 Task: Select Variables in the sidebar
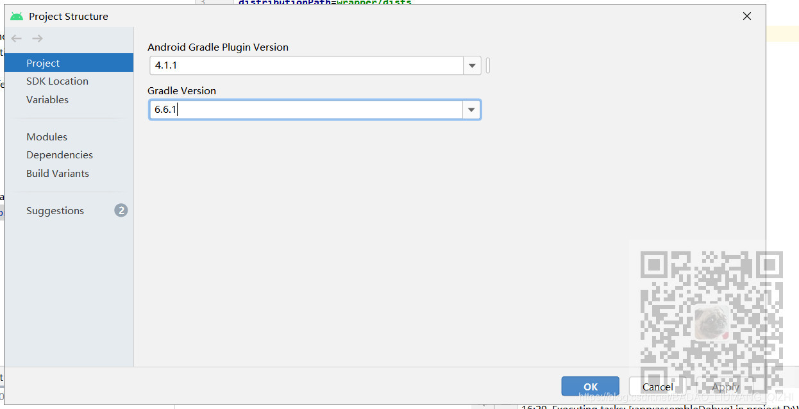[47, 99]
